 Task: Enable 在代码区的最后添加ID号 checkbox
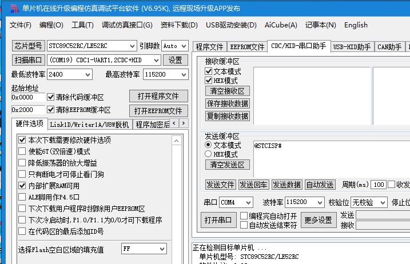[22, 231]
